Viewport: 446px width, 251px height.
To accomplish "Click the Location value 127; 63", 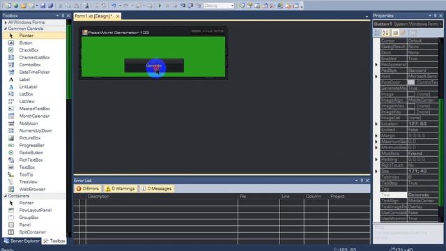I will (x=423, y=124).
